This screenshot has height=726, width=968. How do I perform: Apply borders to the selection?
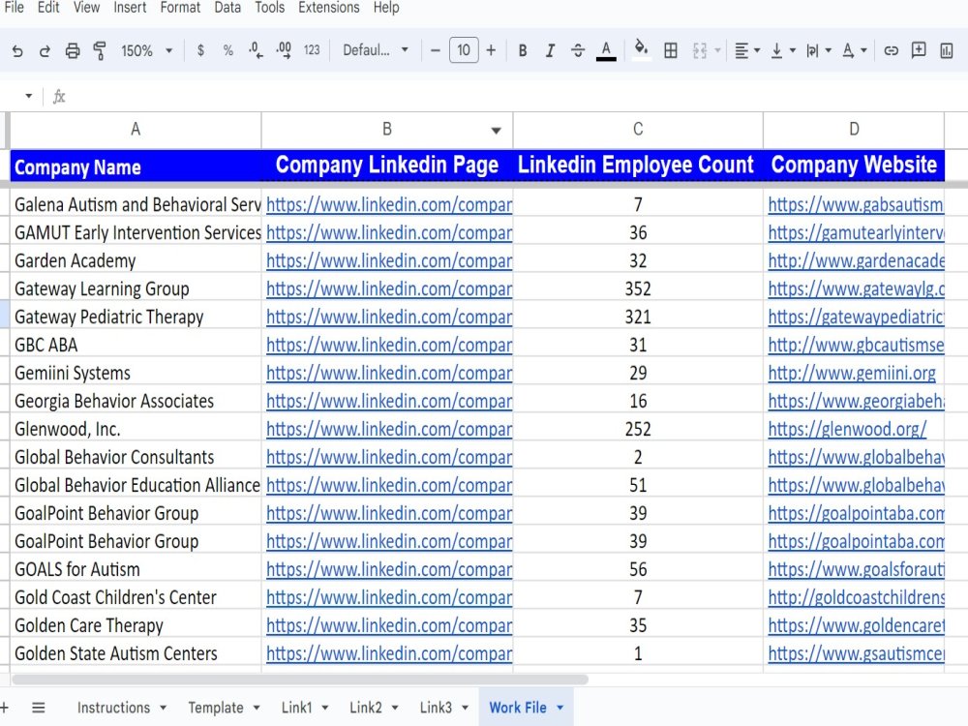click(671, 49)
